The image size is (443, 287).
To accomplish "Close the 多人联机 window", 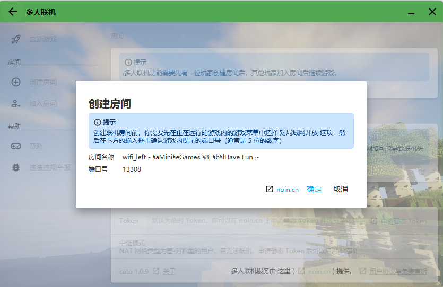I will 431,12.
